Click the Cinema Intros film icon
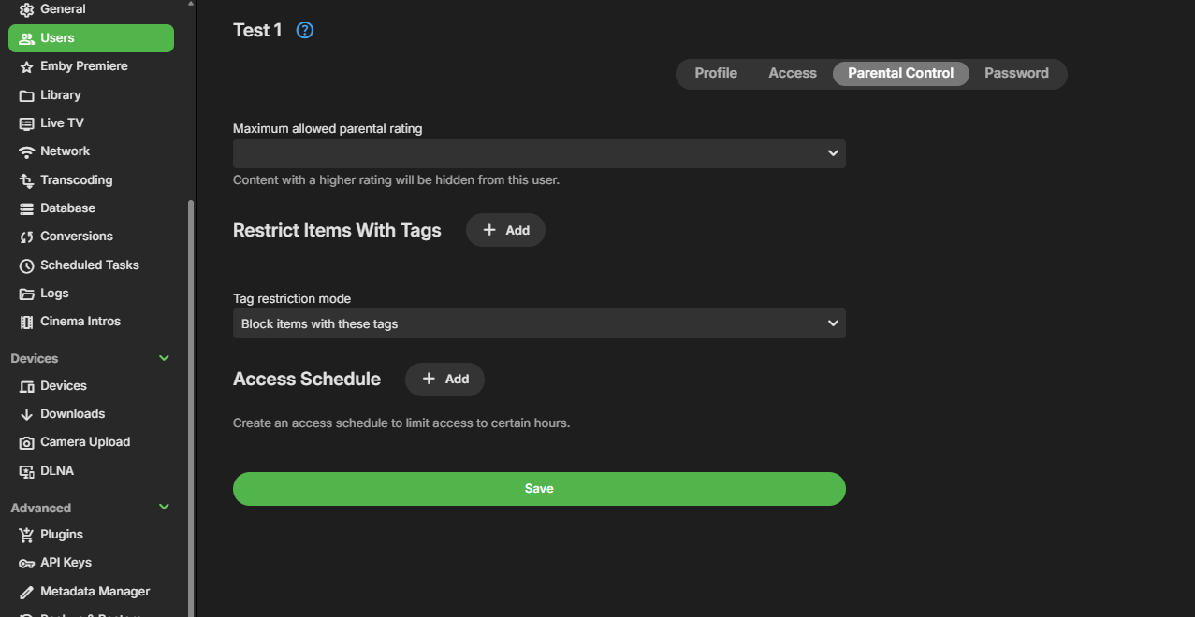The height and width of the screenshot is (617, 1195). pyautogui.click(x=26, y=322)
